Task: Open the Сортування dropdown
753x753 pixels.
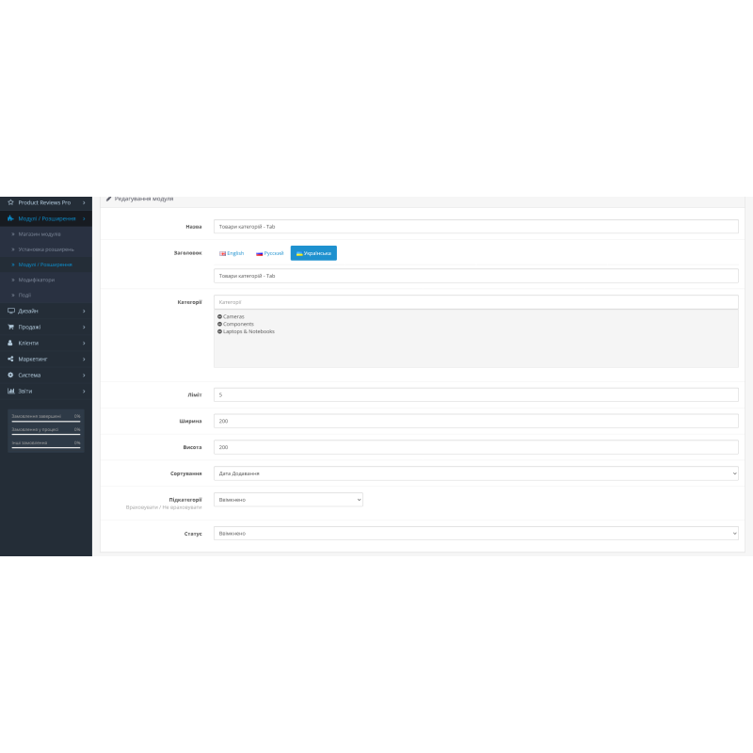Action: pyautogui.click(x=473, y=473)
